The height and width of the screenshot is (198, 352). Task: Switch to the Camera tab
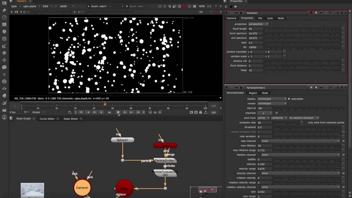point(231,18)
